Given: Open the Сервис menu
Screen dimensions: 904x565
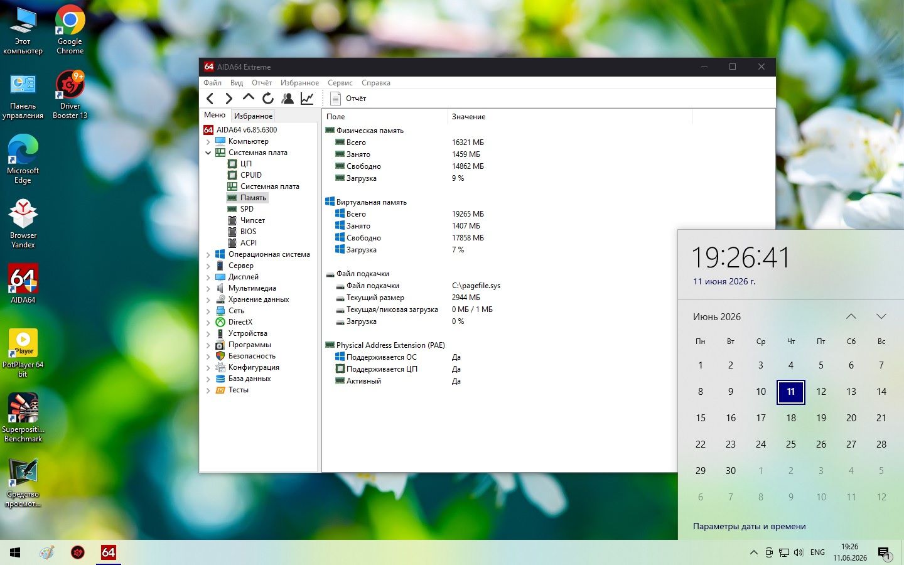Looking at the screenshot, I should [x=340, y=83].
